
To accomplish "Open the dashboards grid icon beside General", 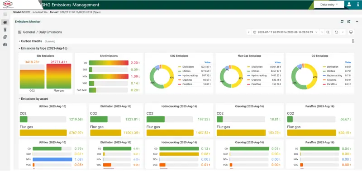I will (20, 32).
